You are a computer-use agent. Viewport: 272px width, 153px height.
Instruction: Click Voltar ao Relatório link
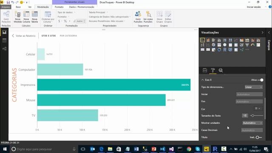[x=24, y=36]
